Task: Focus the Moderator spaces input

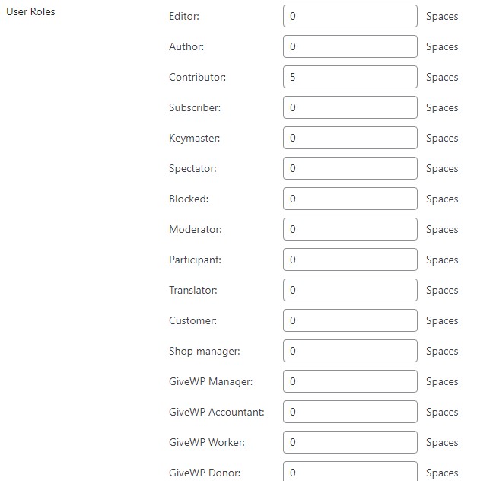Action: (x=350, y=229)
